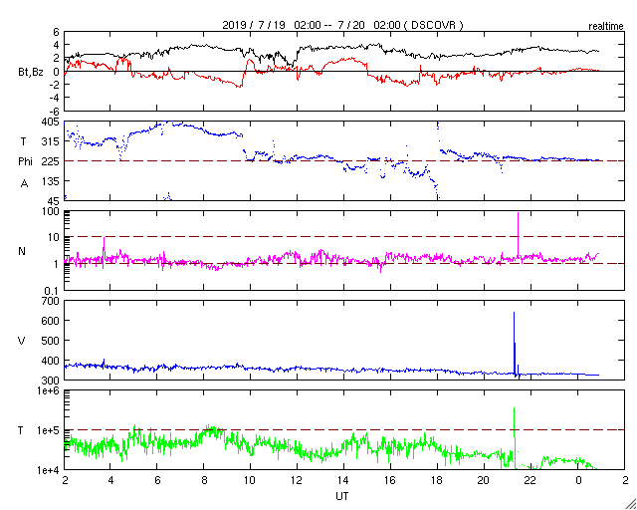Click the "22" hour label on the UT axis

point(531,479)
